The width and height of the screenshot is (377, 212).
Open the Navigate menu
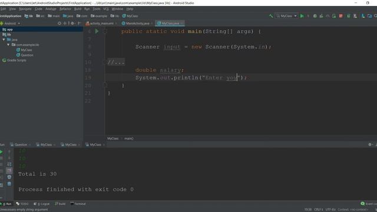[25, 9]
